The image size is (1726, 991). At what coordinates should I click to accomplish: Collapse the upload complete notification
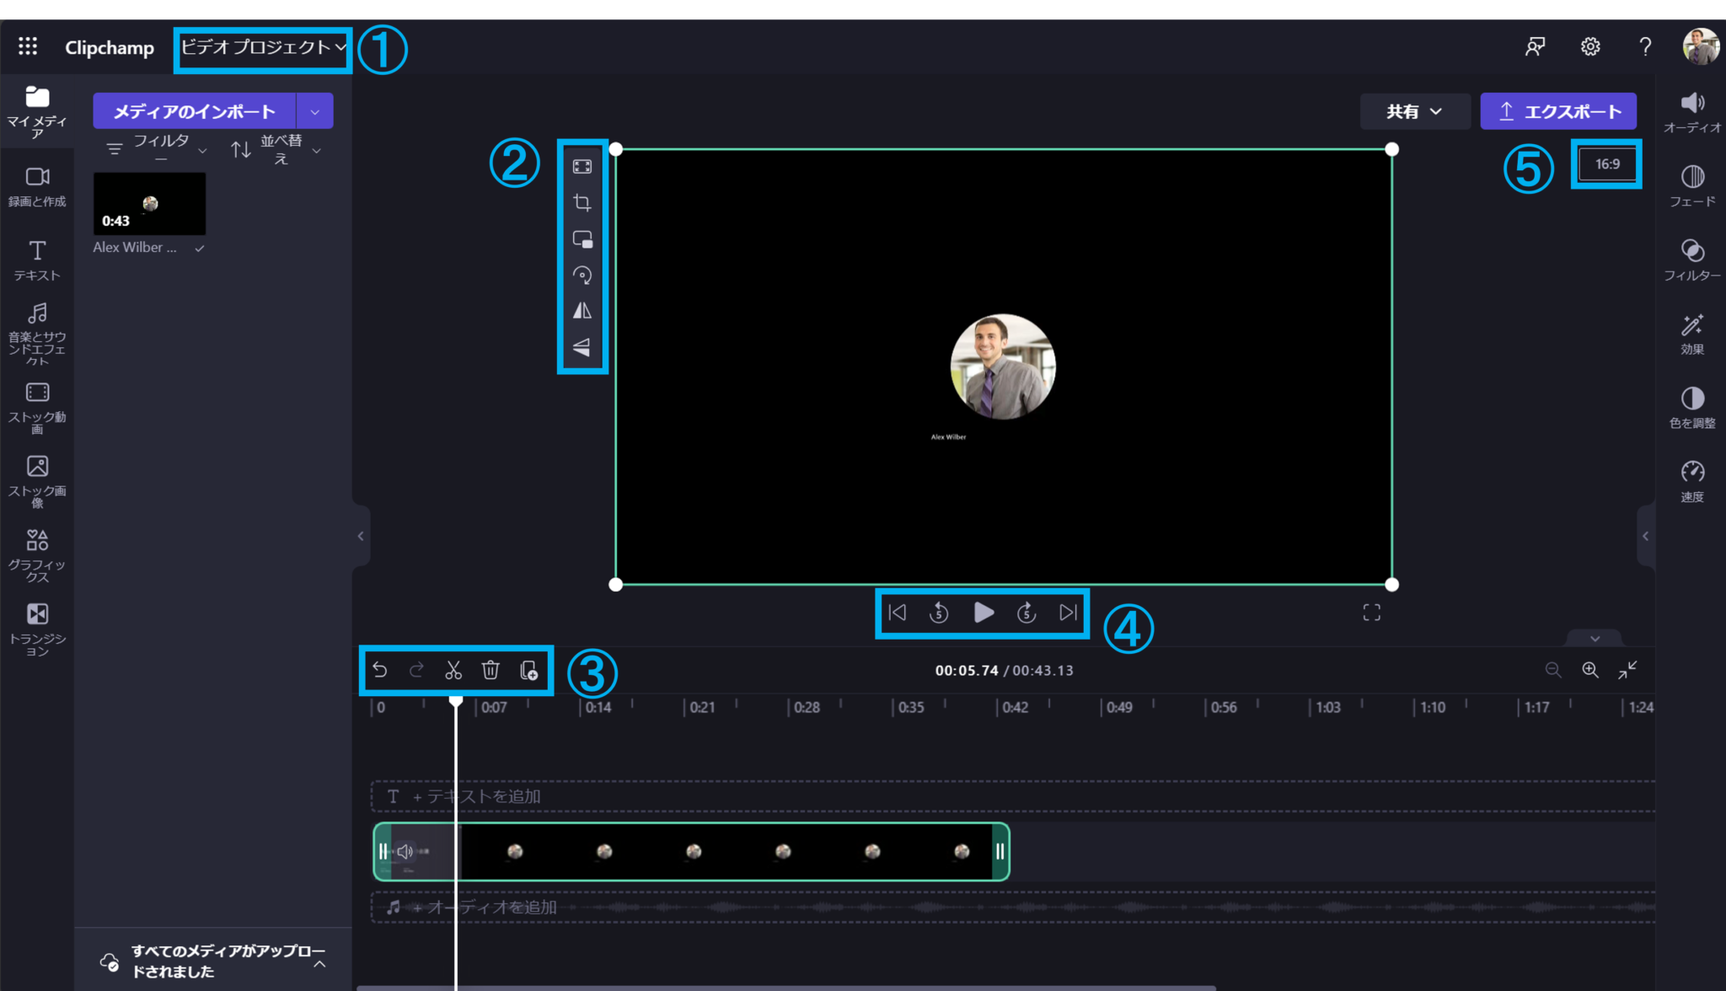coord(320,963)
